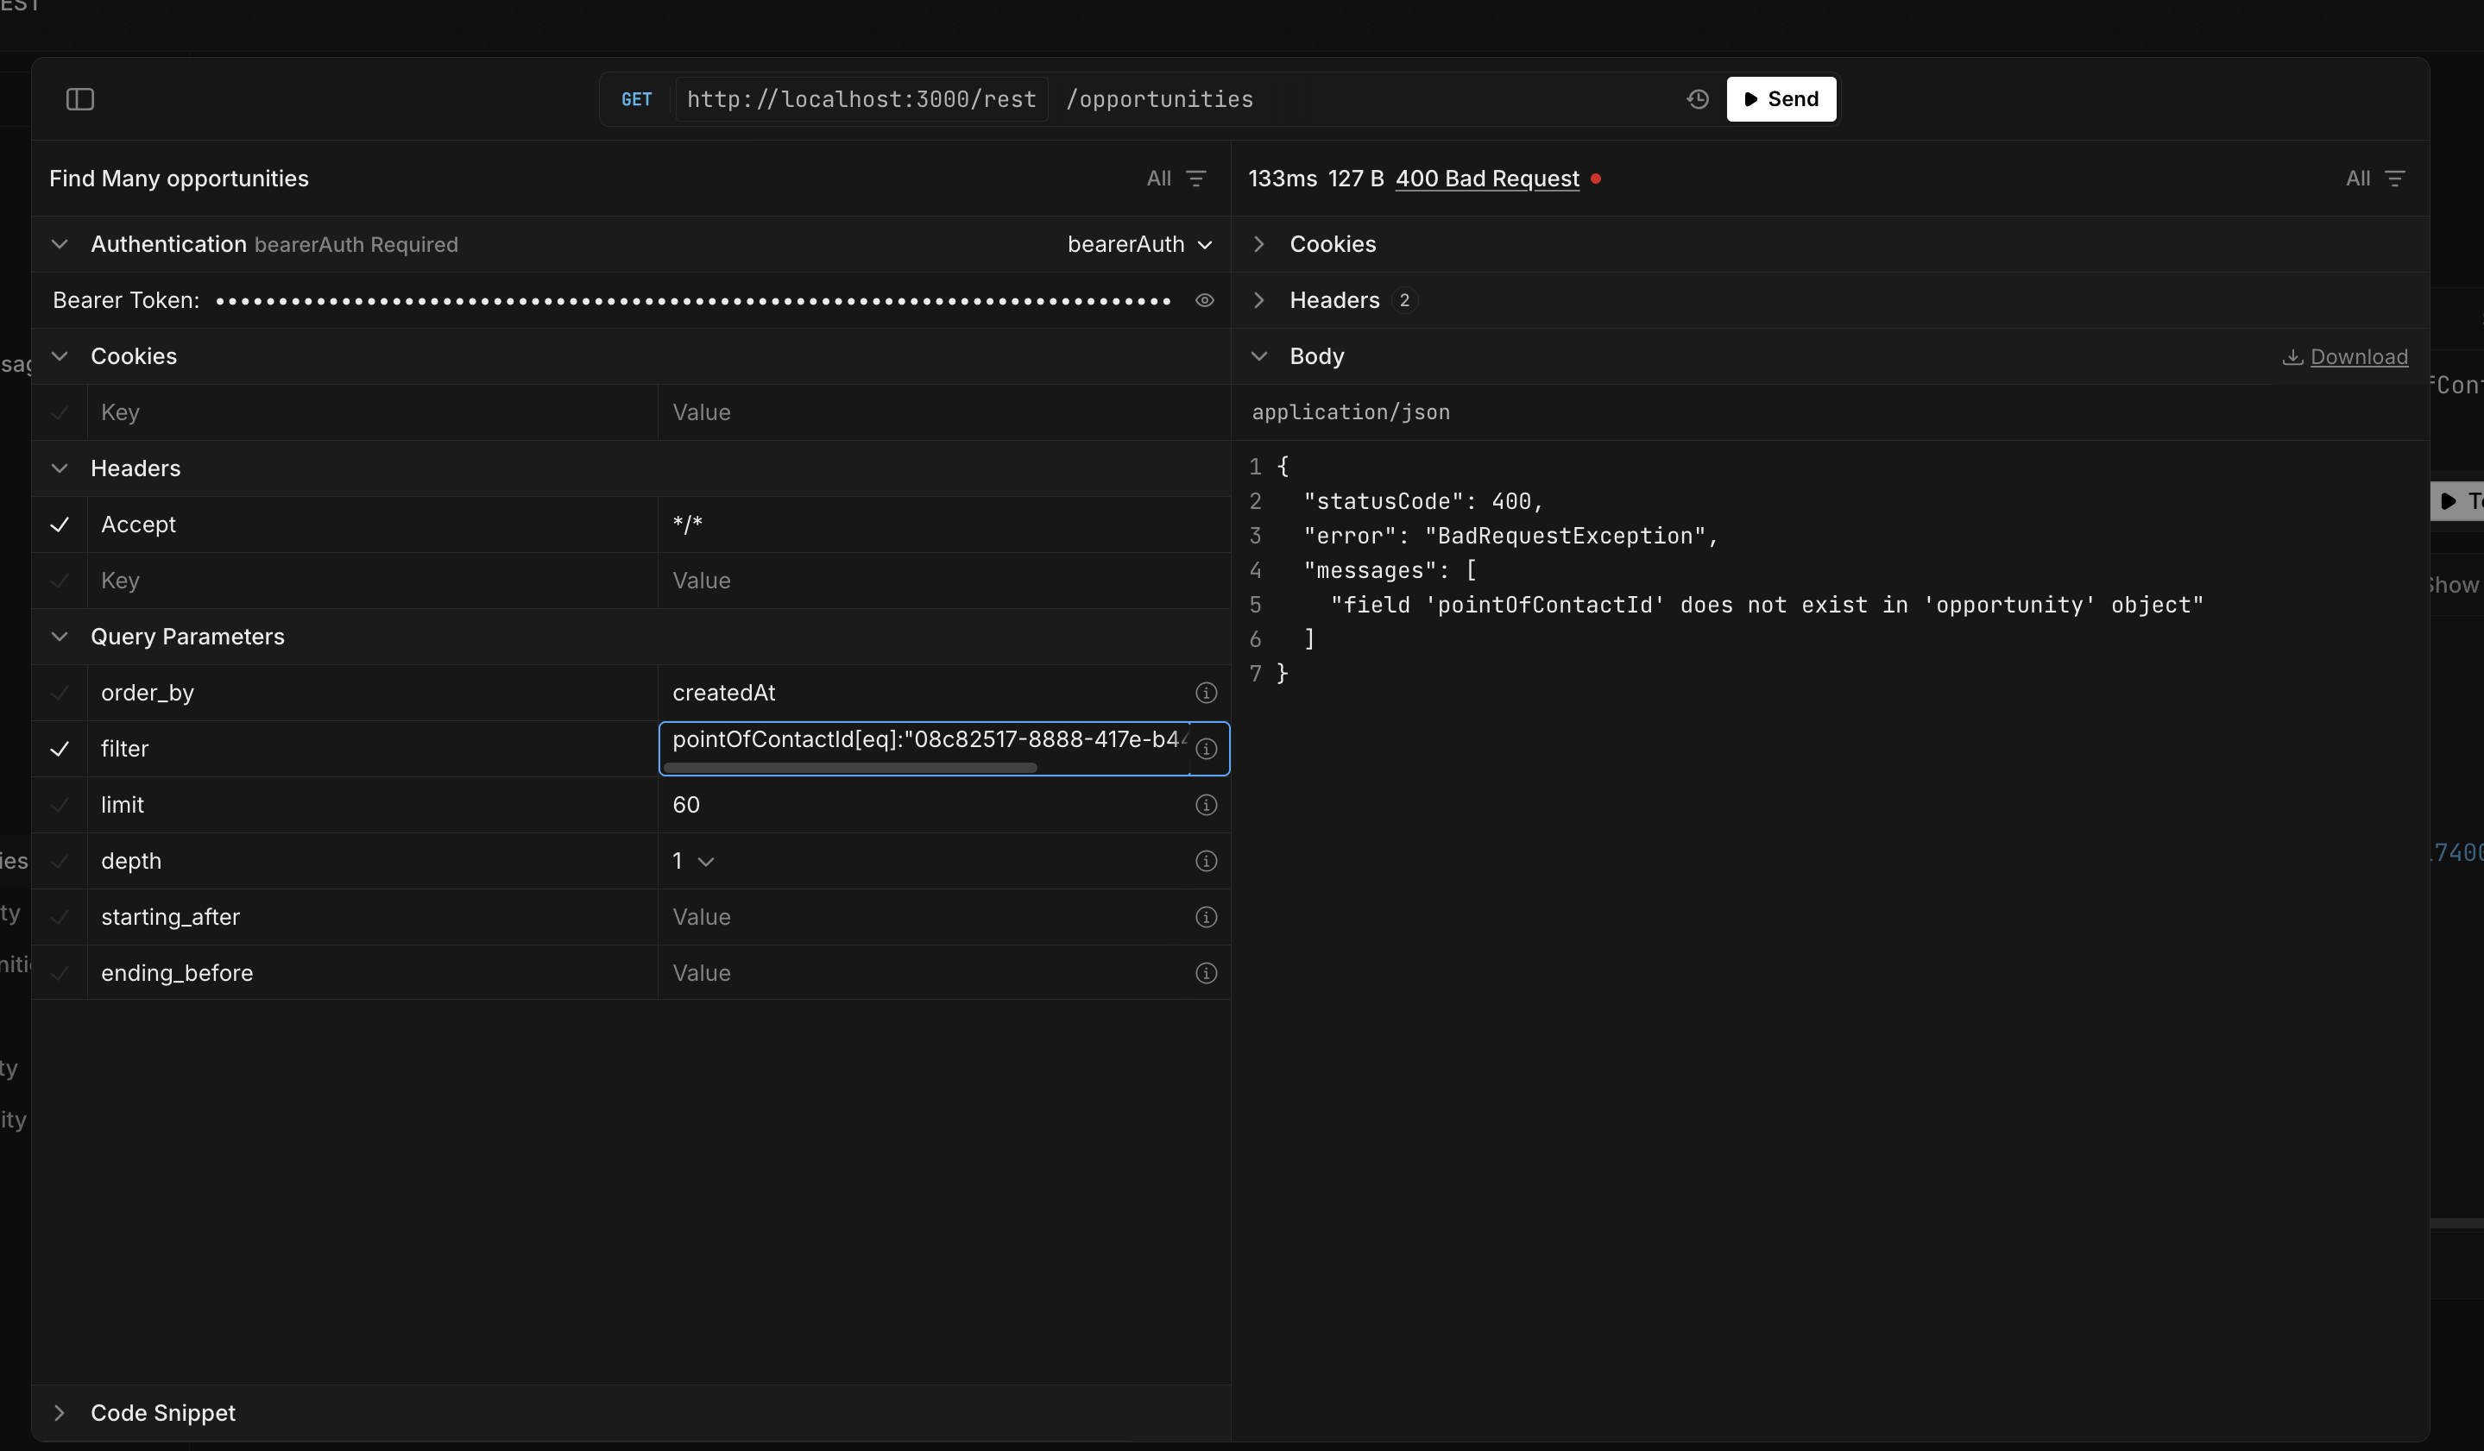The width and height of the screenshot is (2484, 1451).
Task: Select the "BadRequestException" error line
Action: click(1510, 537)
